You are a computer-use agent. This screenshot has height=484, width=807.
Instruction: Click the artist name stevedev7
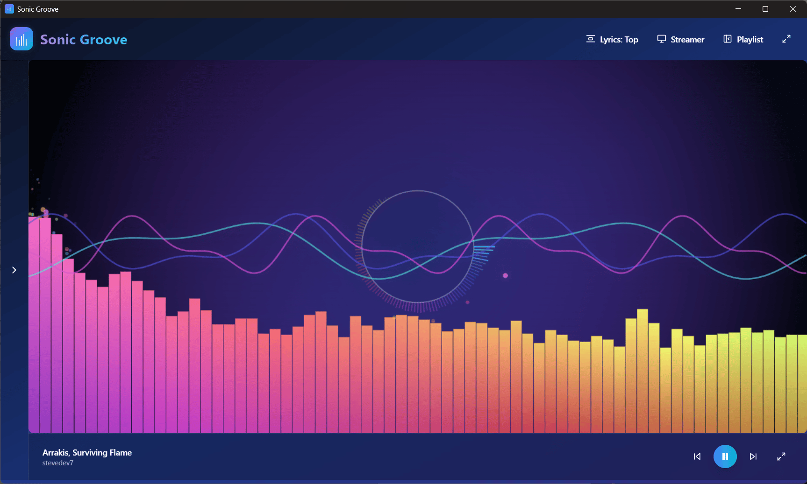coord(58,463)
